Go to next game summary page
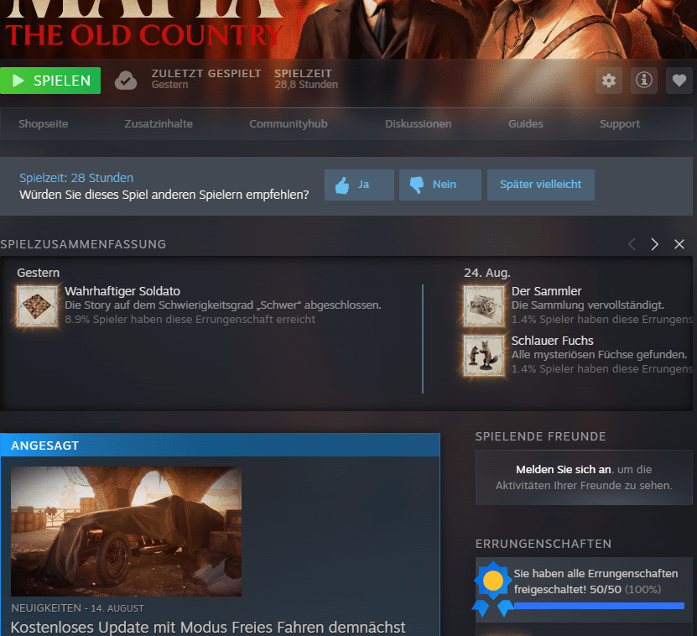Screen dimensions: 697x636 pos(655,244)
